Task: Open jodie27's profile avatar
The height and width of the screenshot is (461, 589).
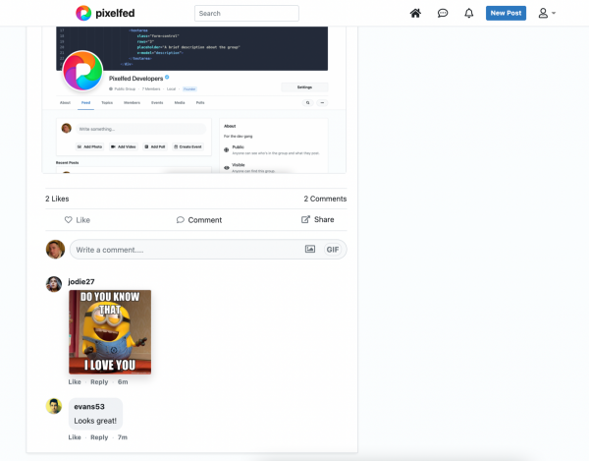Action: point(54,284)
